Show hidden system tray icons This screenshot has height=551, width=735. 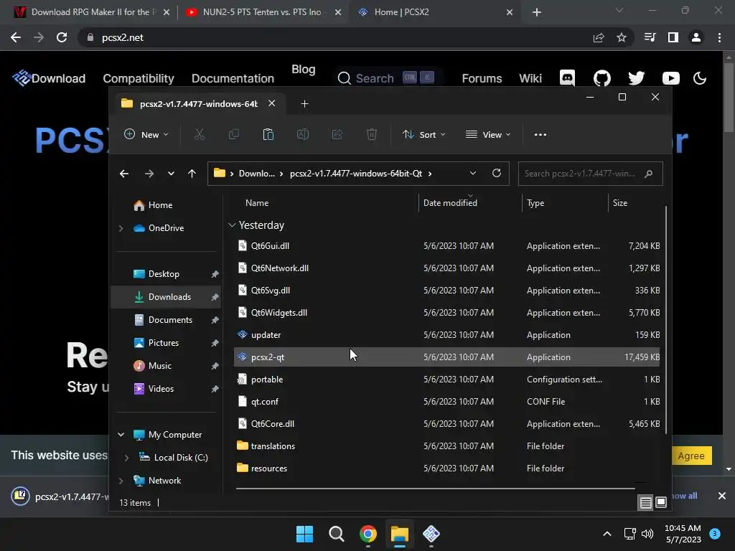click(607, 534)
